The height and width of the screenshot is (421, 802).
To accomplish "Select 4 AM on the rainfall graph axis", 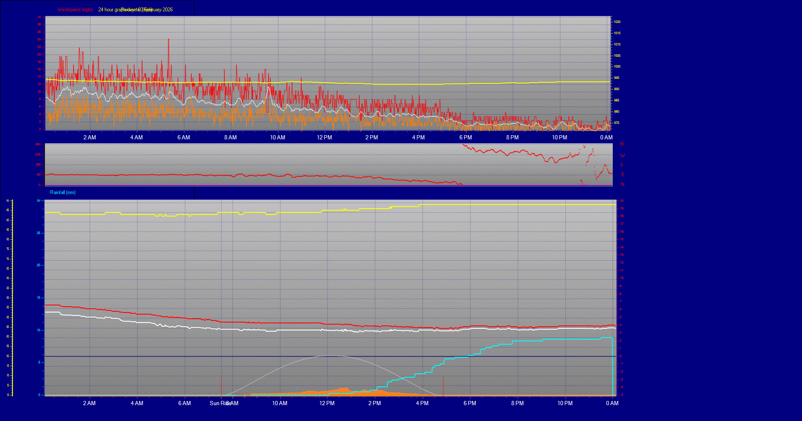I will [137, 403].
